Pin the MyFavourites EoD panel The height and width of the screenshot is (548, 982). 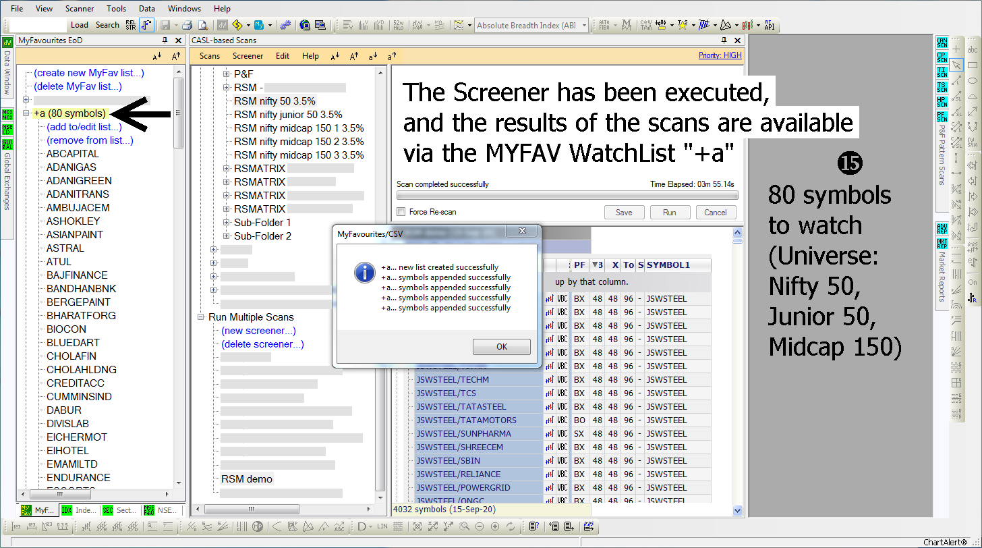tap(165, 40)
